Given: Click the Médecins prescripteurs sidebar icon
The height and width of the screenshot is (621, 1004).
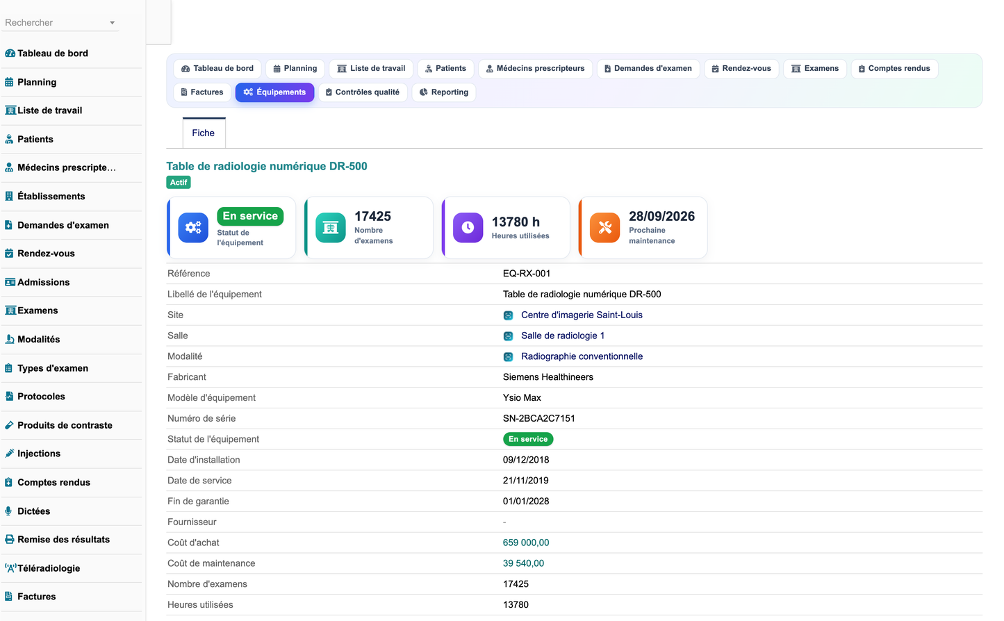Looking at the screenshot, I should (x=9, y=167).
